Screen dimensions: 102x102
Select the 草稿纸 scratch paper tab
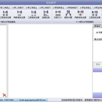(x=97, y=26)
